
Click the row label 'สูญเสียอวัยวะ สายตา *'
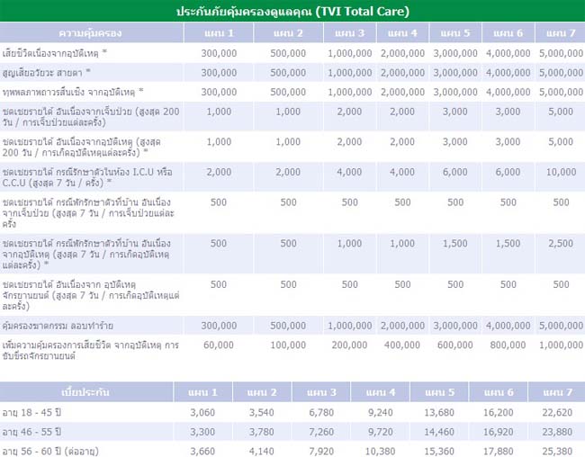(46, 73)
